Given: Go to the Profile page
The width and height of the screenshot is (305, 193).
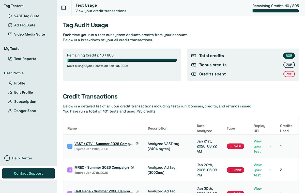Looking at the screenshot, I should point(20,83).
